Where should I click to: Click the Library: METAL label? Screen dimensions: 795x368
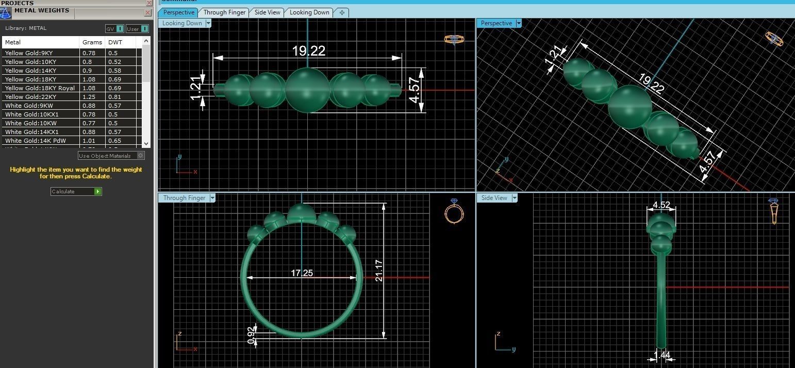point(26,28)
